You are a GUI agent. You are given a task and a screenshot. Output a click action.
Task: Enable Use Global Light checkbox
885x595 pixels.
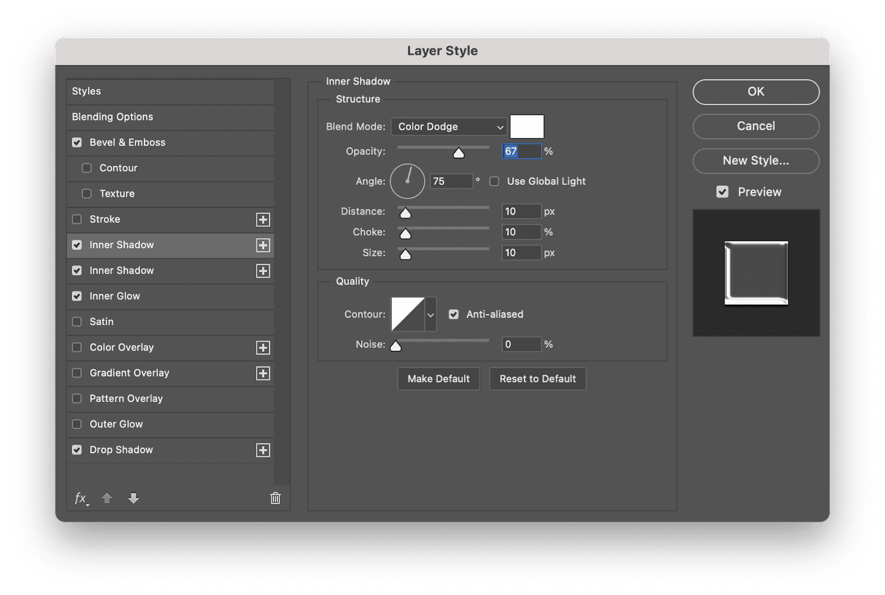pyautogui.click(x=494, y=181)
